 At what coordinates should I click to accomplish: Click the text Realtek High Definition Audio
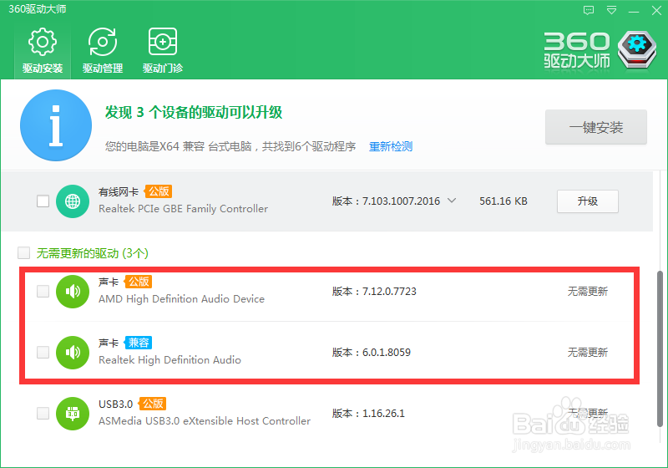click(170, 360)
